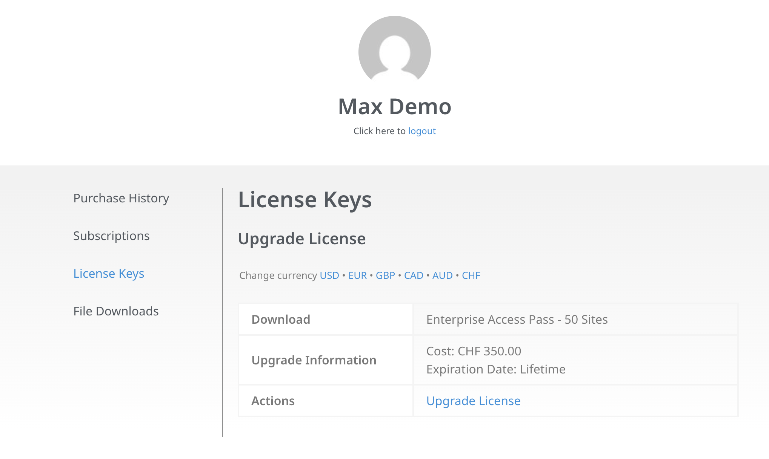Change currency to USD
This screenshot has height=459, width=769.
tap(329, 275)
